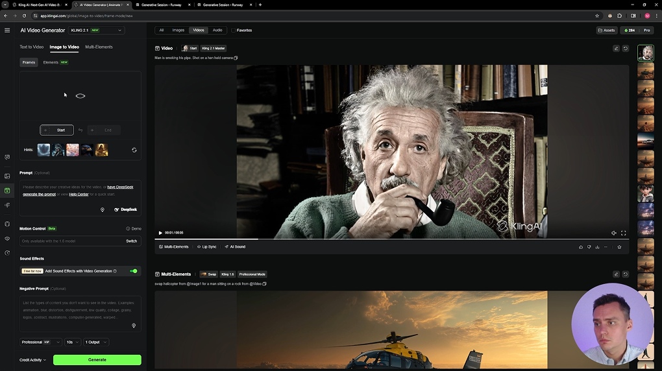Click the regenerate icon on Multi-Elements card
This screenshot has height=371, width=662.
[x=625, y=274]
